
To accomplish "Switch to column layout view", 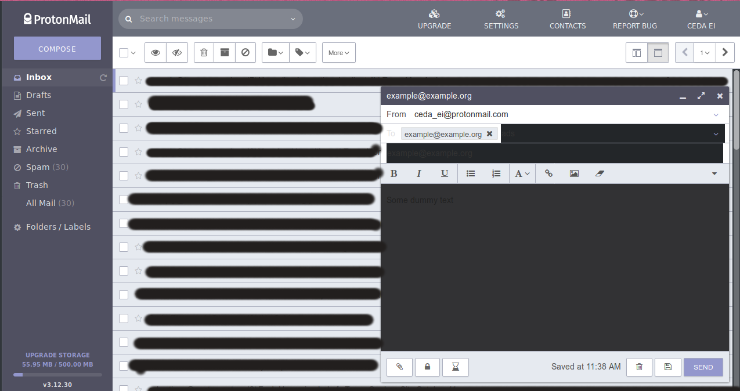I will coord(637,53).
